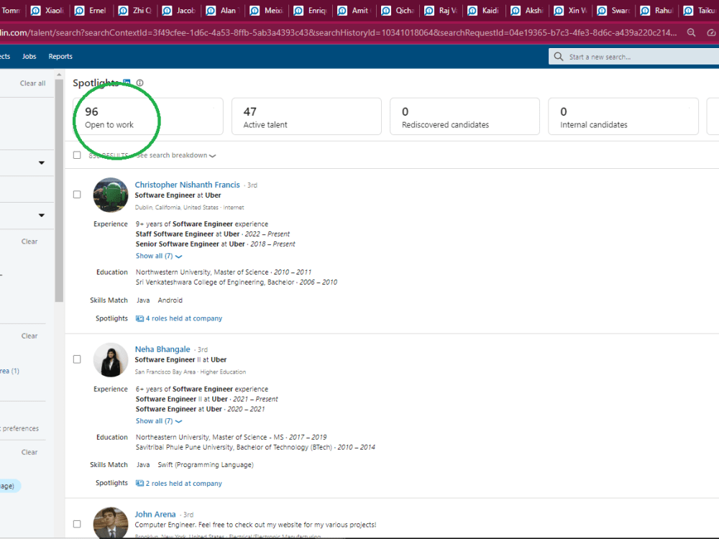Switch to the Zhi Q browser tab
The height and width of the screenshot is (539, 719).
136,10
